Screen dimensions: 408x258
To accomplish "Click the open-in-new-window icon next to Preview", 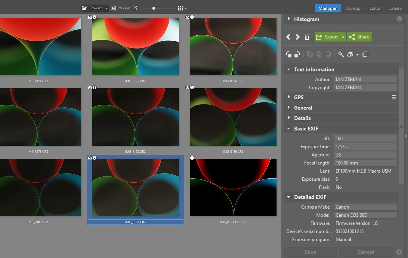I will point(135,8).
